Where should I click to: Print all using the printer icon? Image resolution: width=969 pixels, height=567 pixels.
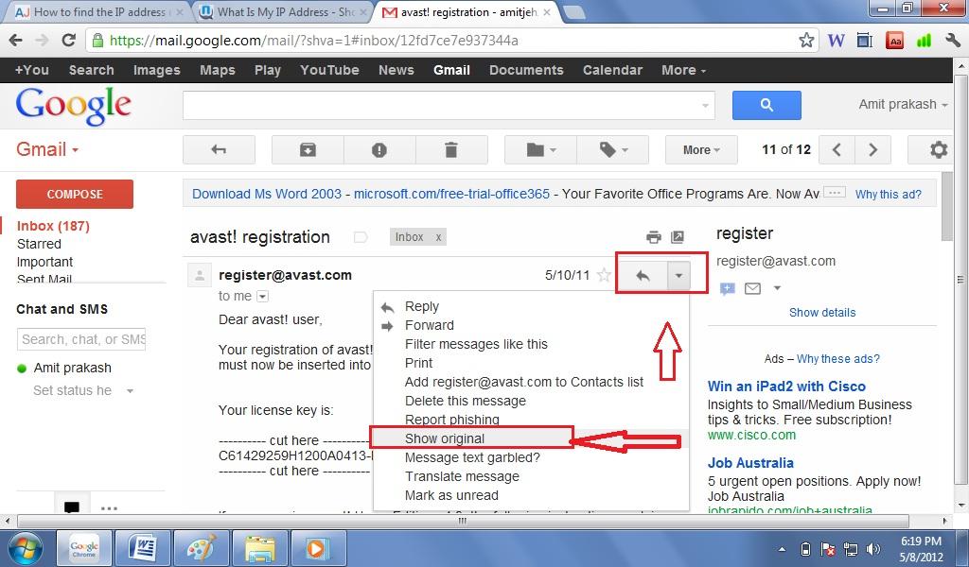click(x=653, y=237)
